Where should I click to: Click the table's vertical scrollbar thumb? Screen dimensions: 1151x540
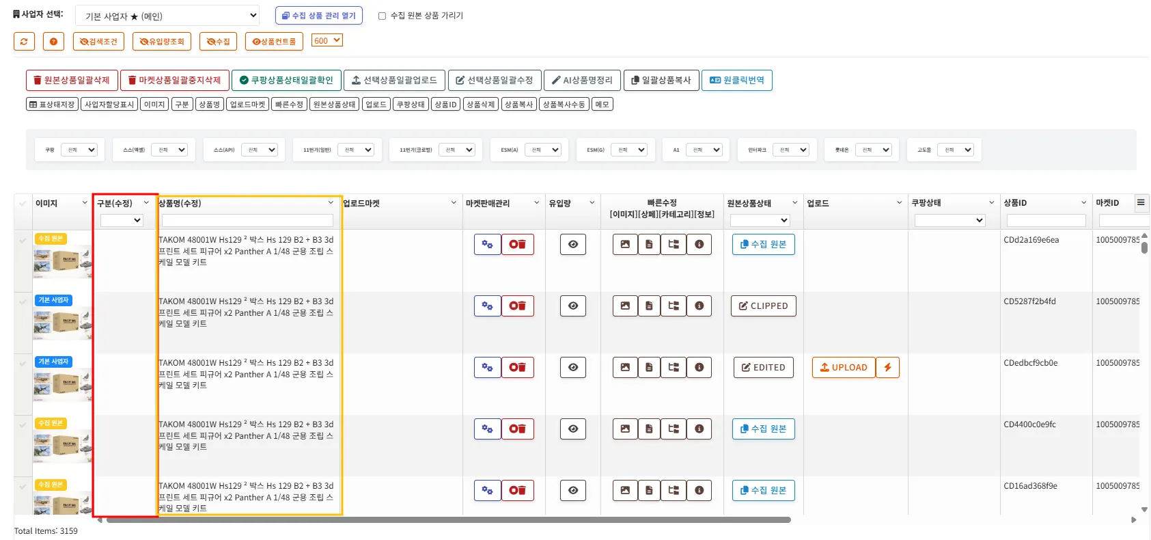pyautogui.click(x=1144, y=247)
